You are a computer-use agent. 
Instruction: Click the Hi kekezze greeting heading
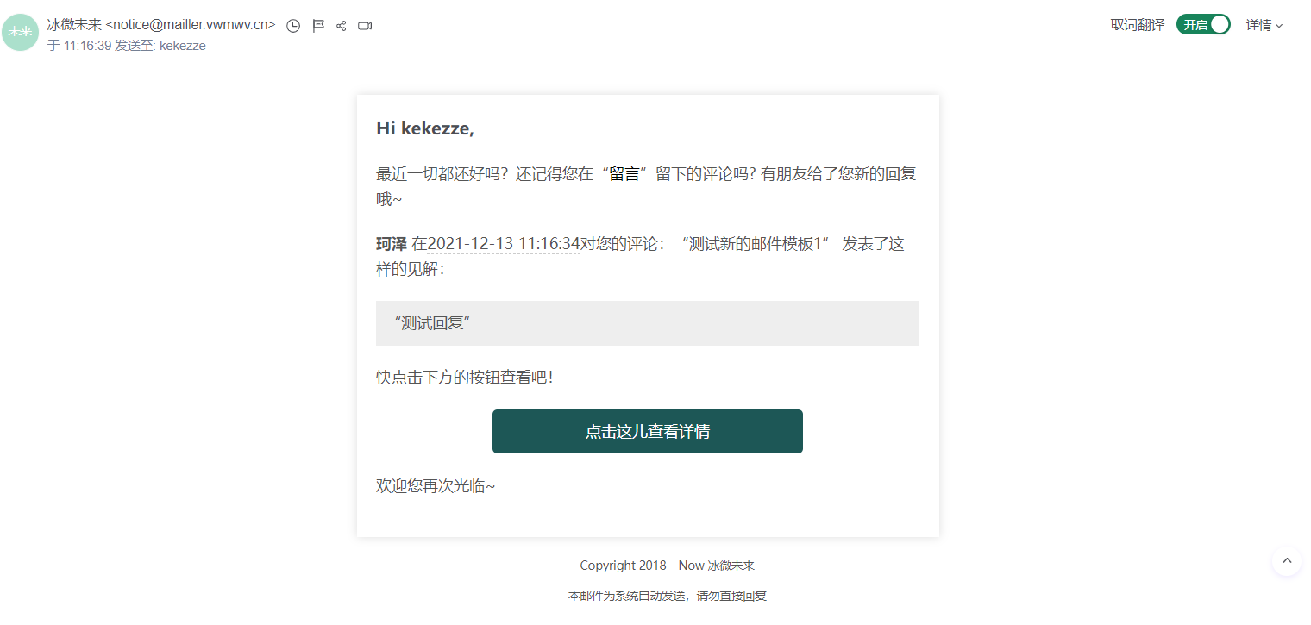click(425, 128)
